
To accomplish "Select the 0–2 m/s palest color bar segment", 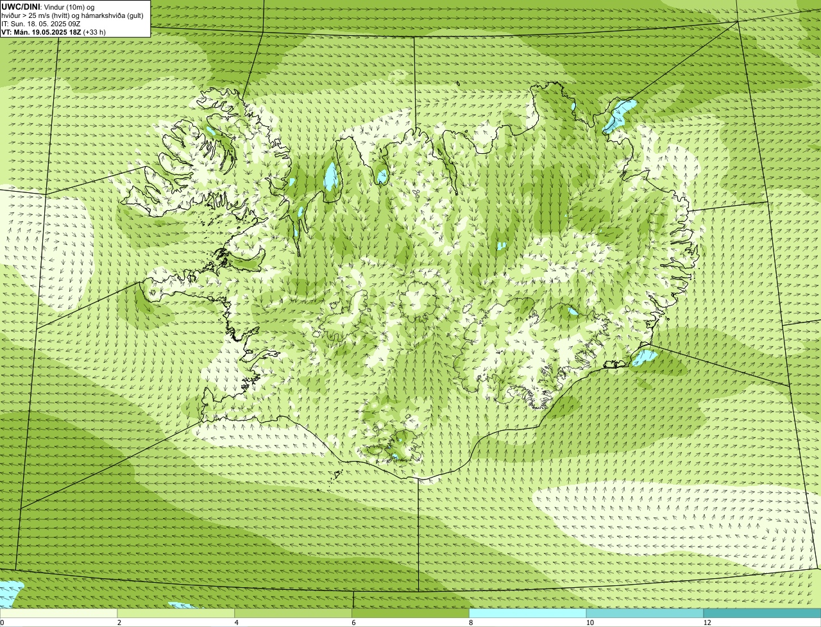I will click(58, 613).
